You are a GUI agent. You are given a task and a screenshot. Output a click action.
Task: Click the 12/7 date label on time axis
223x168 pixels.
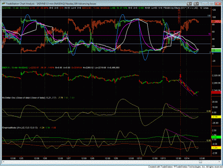tap(68, 158)
